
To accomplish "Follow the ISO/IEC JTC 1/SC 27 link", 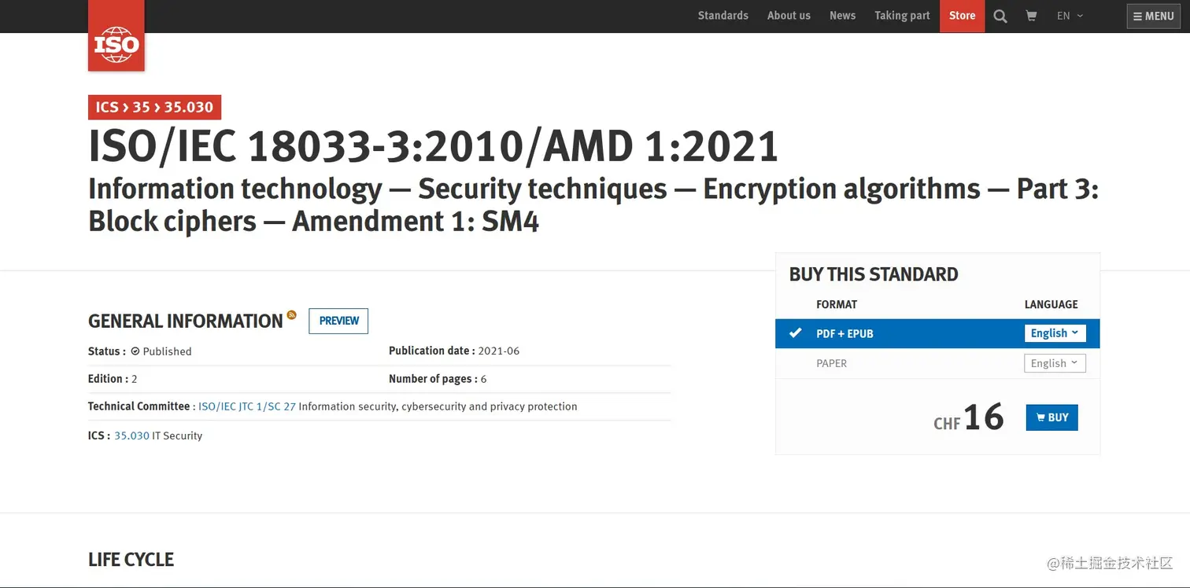I will pos(247,406).
